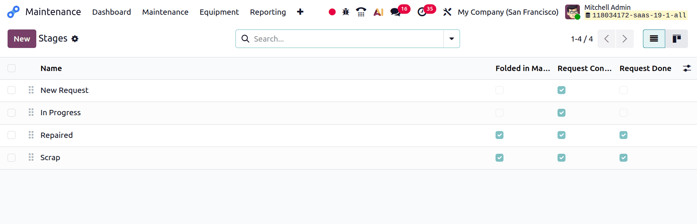Open the Maintenance menu item
The width and height of the screenshot is (697, 224).
pos(165,12)
